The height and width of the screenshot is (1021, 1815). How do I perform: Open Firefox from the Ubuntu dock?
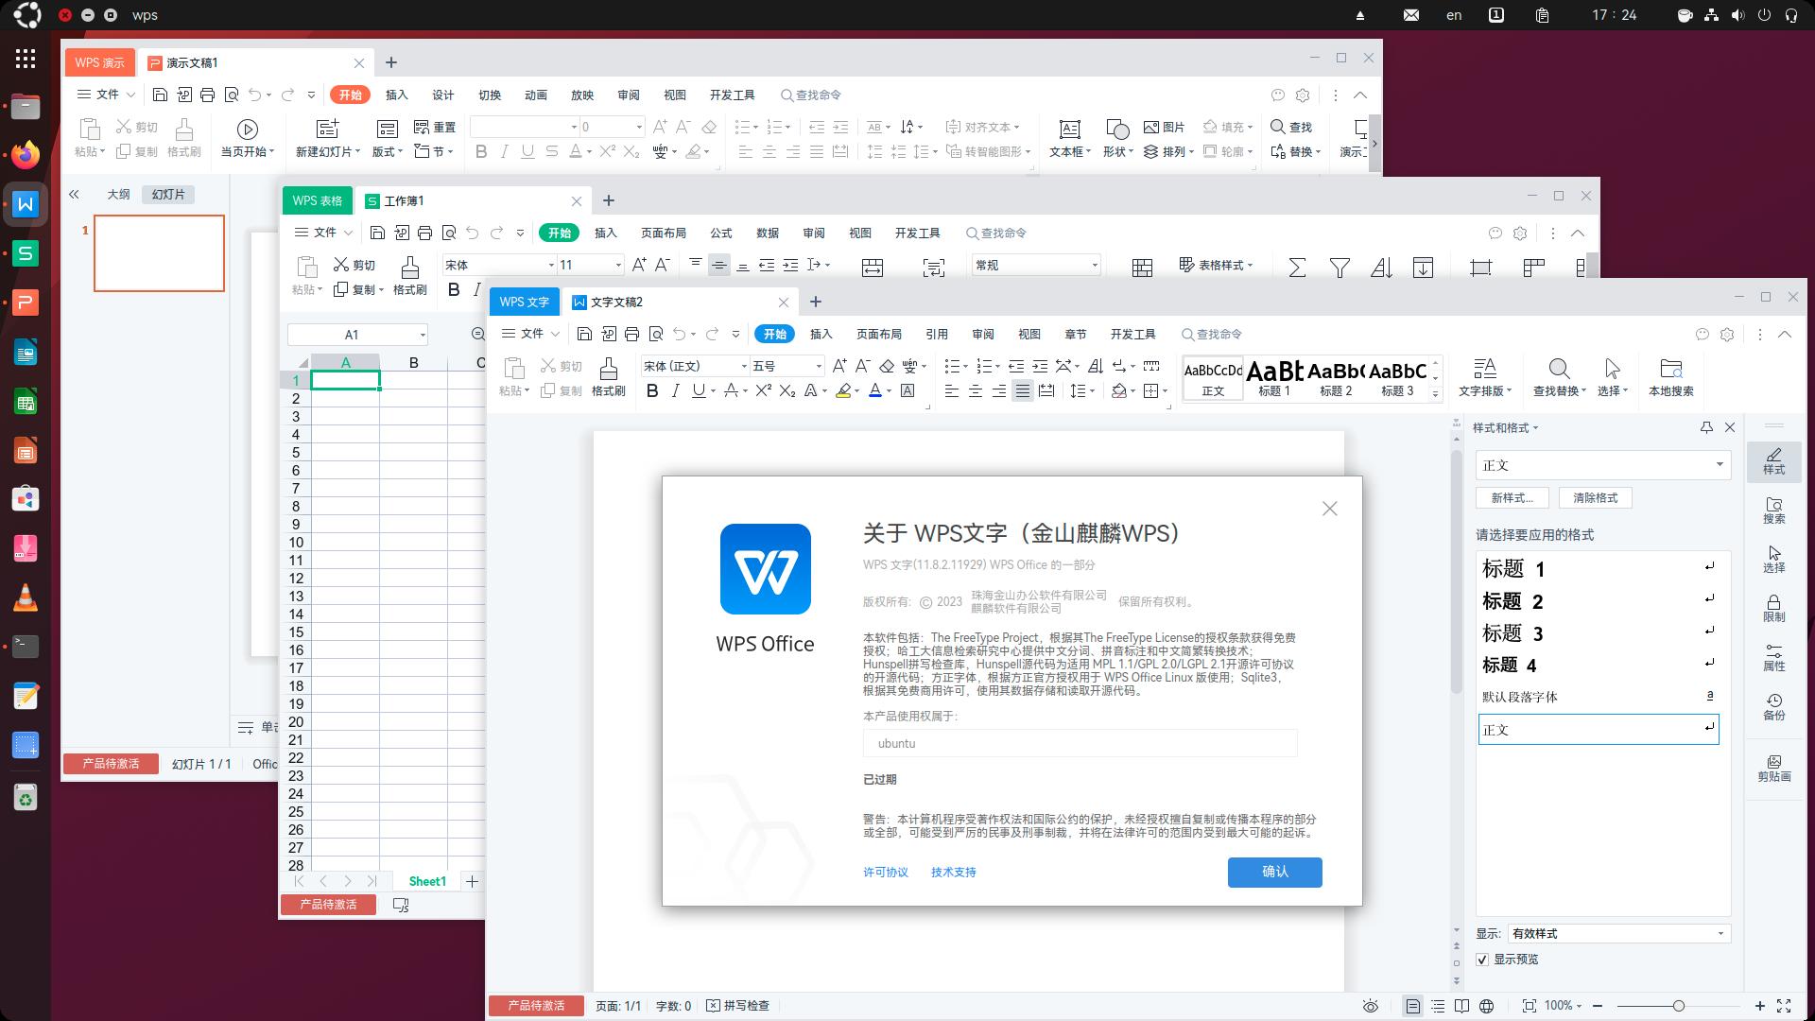(x=26, y=154)
